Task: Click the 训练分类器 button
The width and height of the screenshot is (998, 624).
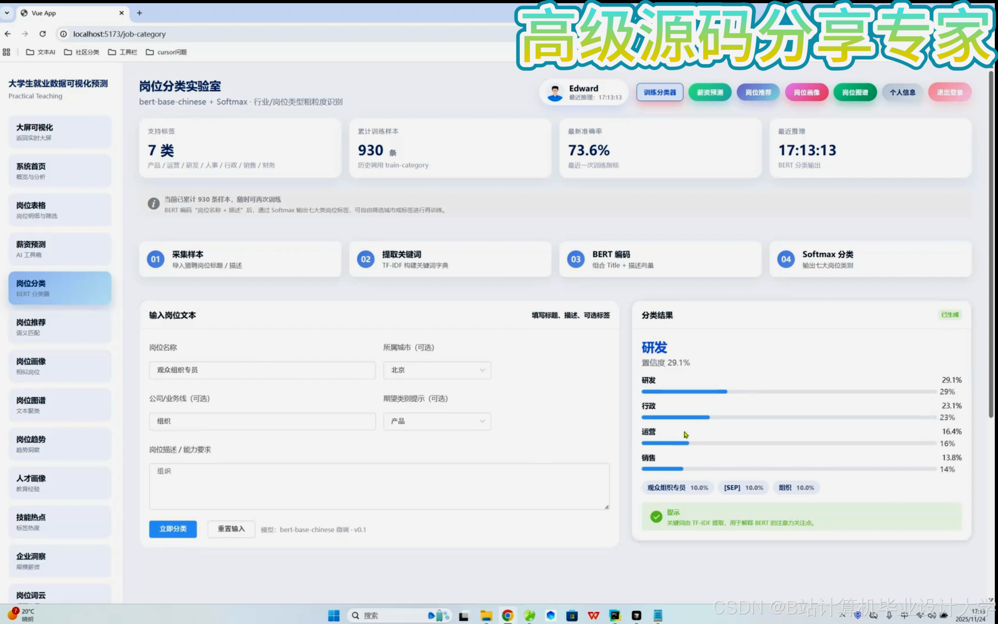Action: (x=660, y=92)
